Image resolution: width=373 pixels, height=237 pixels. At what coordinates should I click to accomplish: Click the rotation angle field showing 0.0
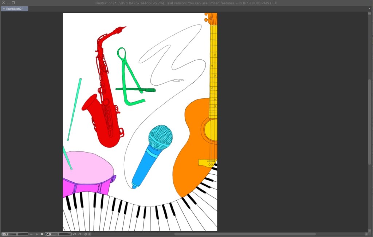[x=51, y=234]
